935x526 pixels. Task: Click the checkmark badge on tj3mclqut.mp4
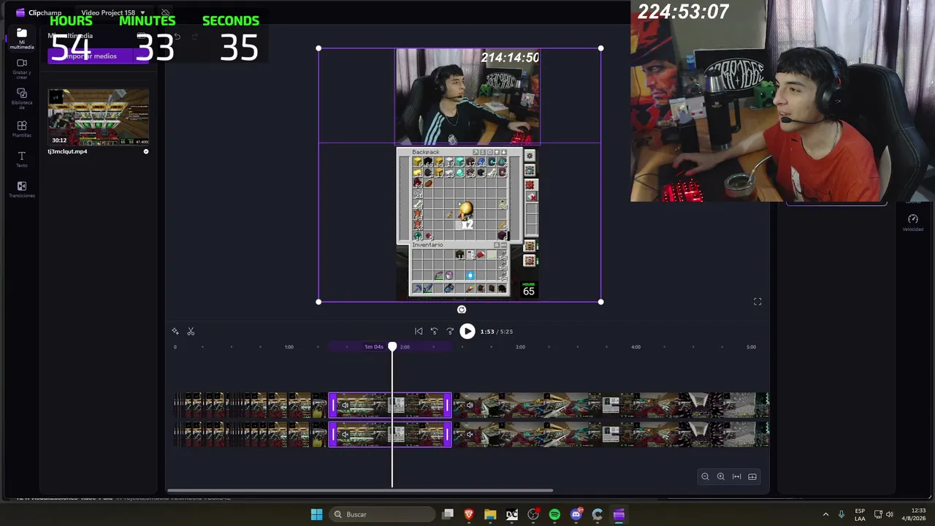pyautogui.click(x=146, y=152)
